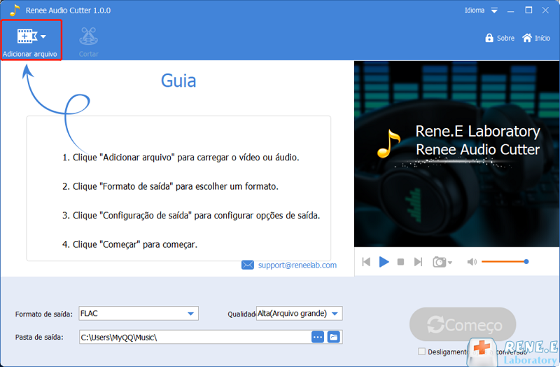Skip to previous track in player
Screen dimensions: 560x367
coord(366,262)
